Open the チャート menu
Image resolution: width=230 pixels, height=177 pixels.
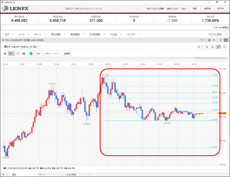(40, 34)
